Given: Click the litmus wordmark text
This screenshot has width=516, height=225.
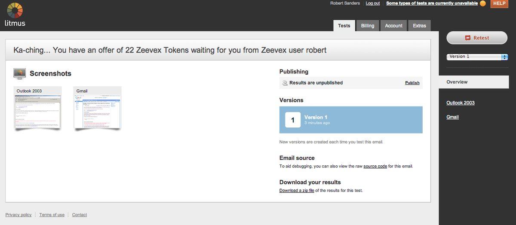Looking at the screenshot, I should [x=15, y=23].
